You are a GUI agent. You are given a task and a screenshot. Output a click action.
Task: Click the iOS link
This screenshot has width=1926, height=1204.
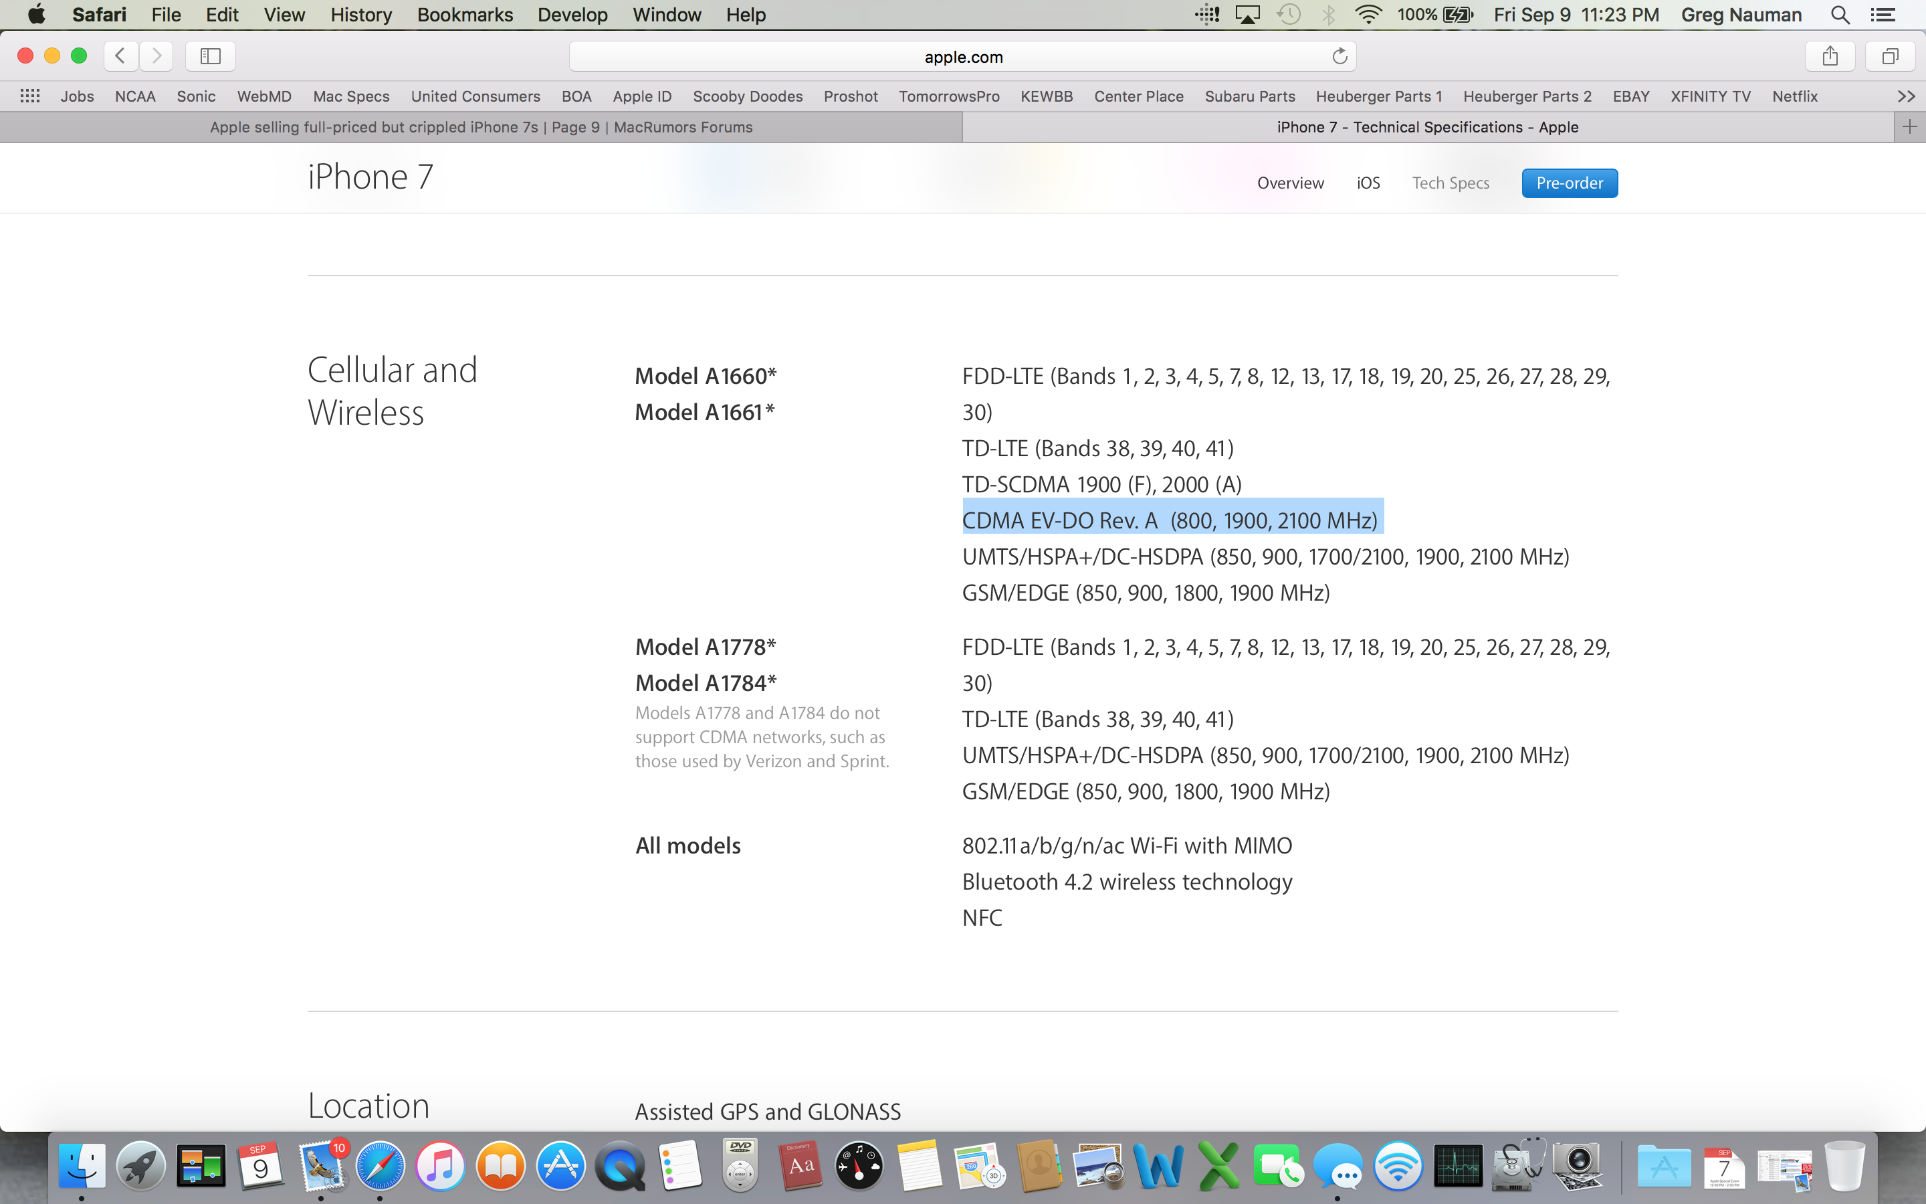pyautogui.click(x=1368, y=183)
